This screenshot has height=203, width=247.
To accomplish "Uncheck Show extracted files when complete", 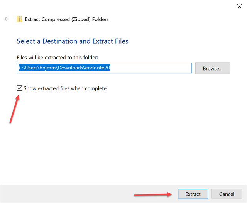I will (x=20, y=88).
